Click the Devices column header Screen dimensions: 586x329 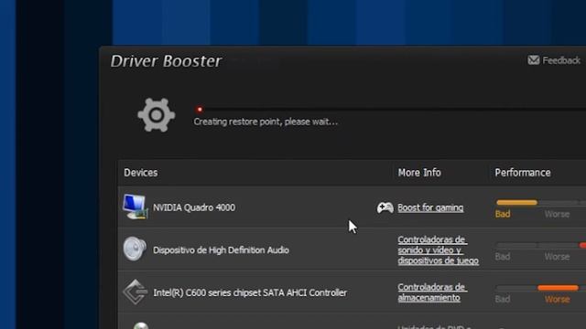click(x=140, y=173)
